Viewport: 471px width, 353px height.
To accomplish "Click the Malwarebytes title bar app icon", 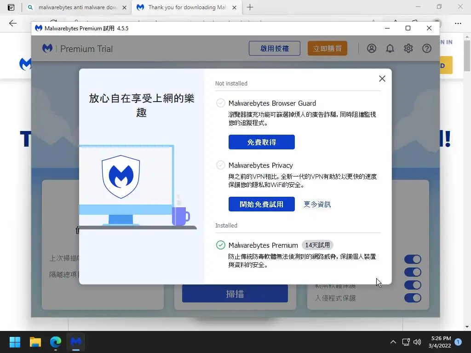I will click(39, 28).
